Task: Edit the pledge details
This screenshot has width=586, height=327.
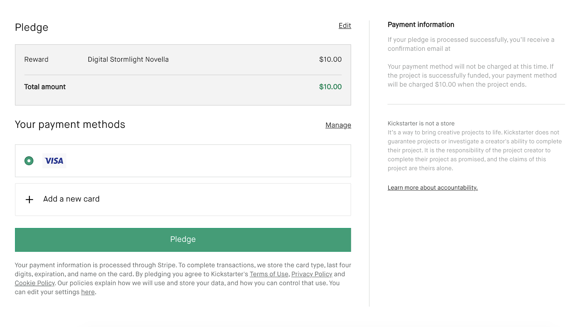Action: pos(345,26)
